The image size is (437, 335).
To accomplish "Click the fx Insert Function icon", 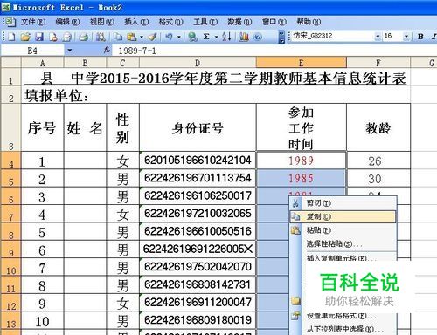I will coord(107,51).
